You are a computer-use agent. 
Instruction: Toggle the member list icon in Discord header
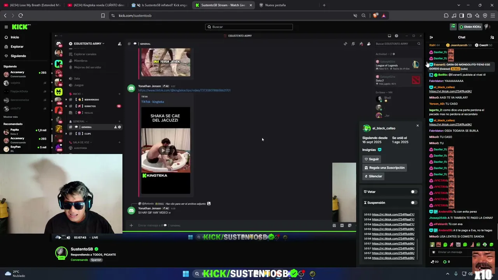click(x=369, y=44)
